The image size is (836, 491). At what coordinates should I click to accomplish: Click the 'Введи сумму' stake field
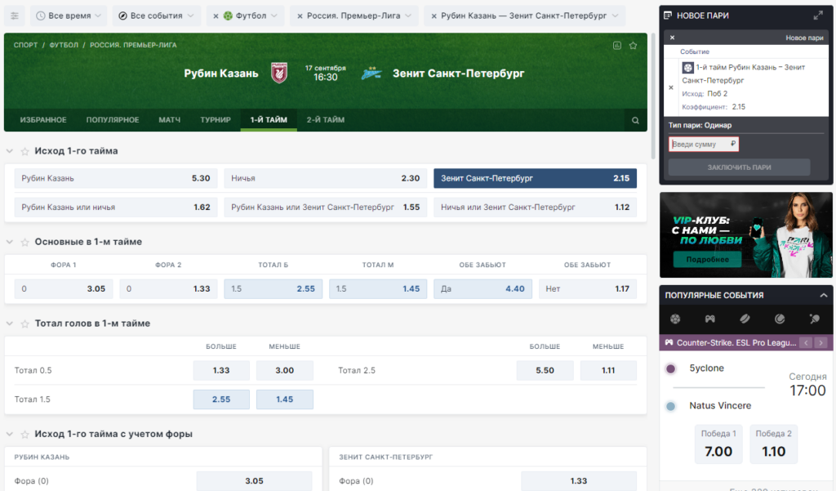coord(703,144)
